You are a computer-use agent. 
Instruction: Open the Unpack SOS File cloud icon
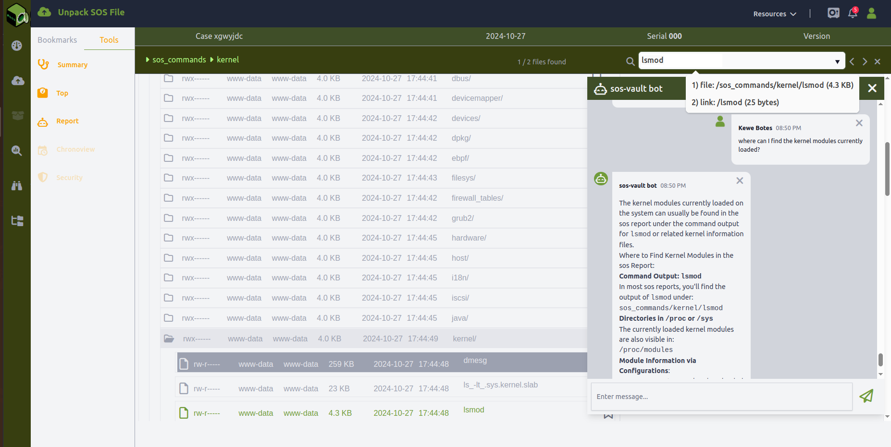tap(44, 12)
